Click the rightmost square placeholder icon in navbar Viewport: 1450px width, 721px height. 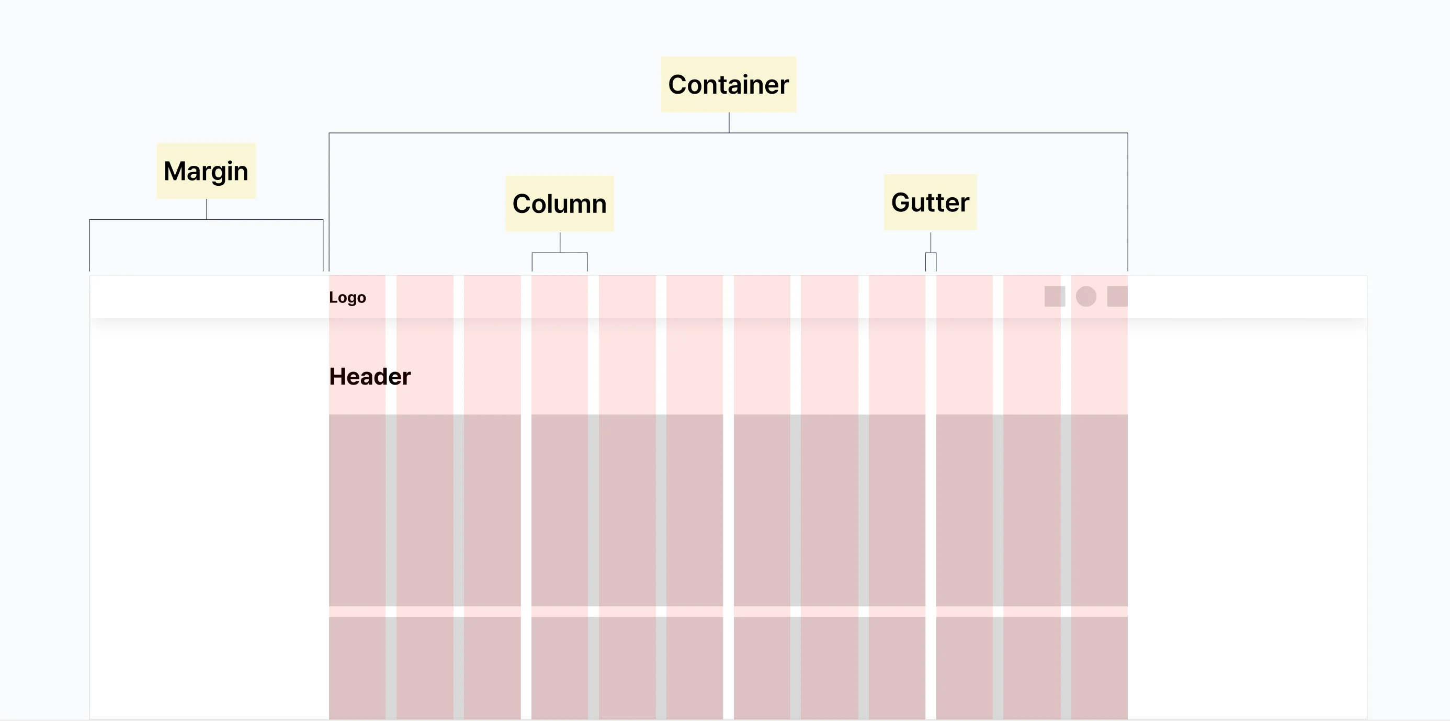click(x=1117, y=297)
